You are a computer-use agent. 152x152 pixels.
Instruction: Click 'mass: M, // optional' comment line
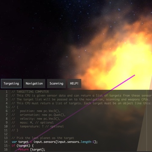[33, 122]
